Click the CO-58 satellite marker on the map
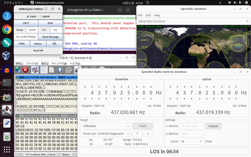The height and width of the screenshot is (157, 251). click(142, 60)
